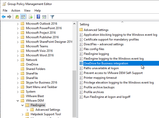
Task: Collapse the FlexEngine node
Action: click(22, 105)
